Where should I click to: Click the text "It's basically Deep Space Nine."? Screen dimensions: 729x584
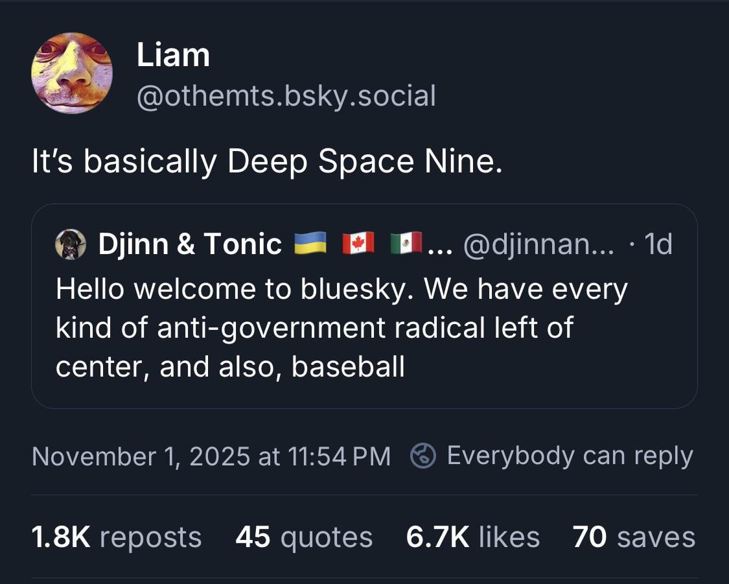[267, 163]
